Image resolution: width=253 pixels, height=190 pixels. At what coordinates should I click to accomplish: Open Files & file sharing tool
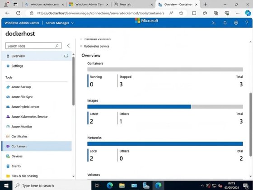click(37, 176)
